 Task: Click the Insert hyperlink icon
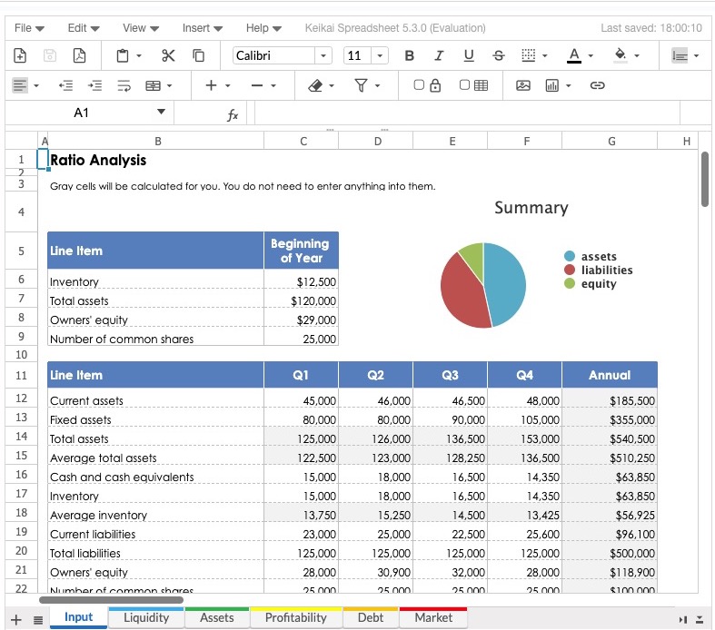pyautogui.click(x=598, y=85)
